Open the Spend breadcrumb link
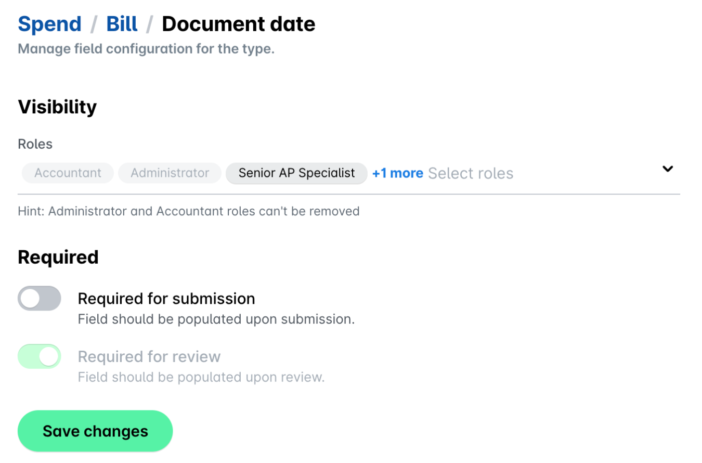 pos(50,24)
